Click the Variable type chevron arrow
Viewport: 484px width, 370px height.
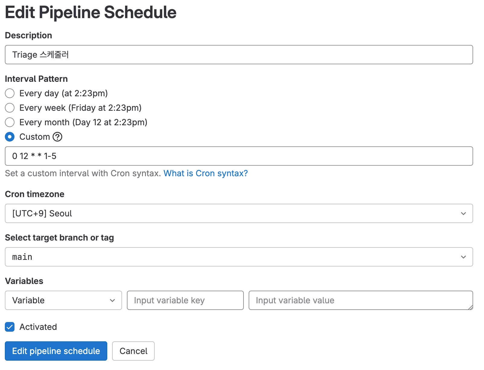[x=112, y=301]
